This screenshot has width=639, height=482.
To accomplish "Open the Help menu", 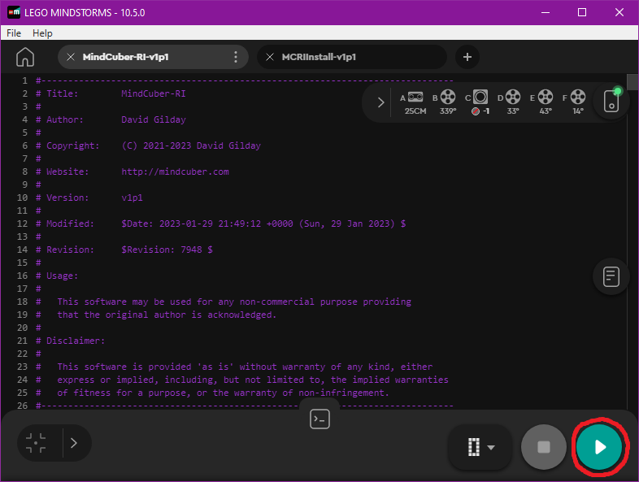I will pos(42,33).
